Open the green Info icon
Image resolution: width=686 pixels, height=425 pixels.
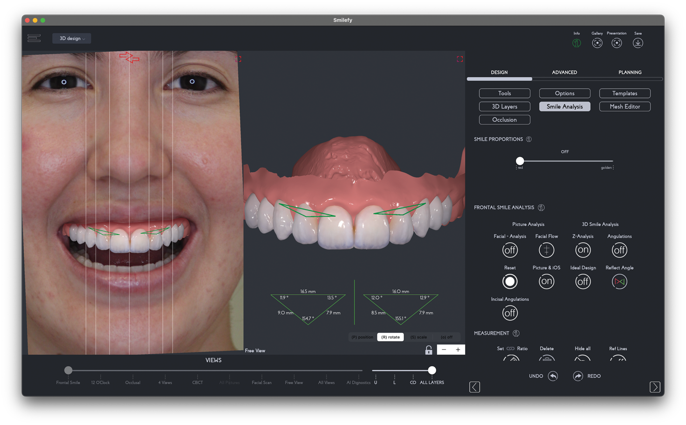(x=576, y=42)
